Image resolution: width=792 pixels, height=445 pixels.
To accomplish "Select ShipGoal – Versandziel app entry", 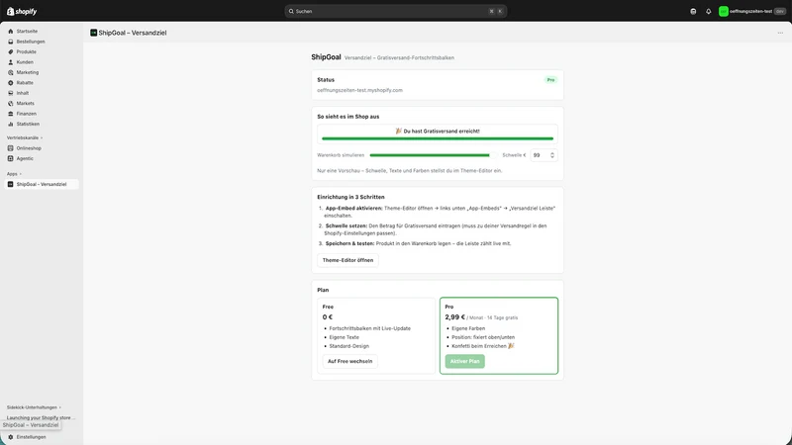I will pos(42,184).
